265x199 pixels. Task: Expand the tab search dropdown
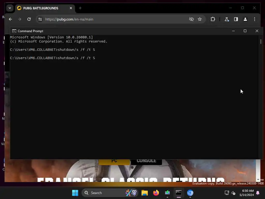(x=10, y=8)
